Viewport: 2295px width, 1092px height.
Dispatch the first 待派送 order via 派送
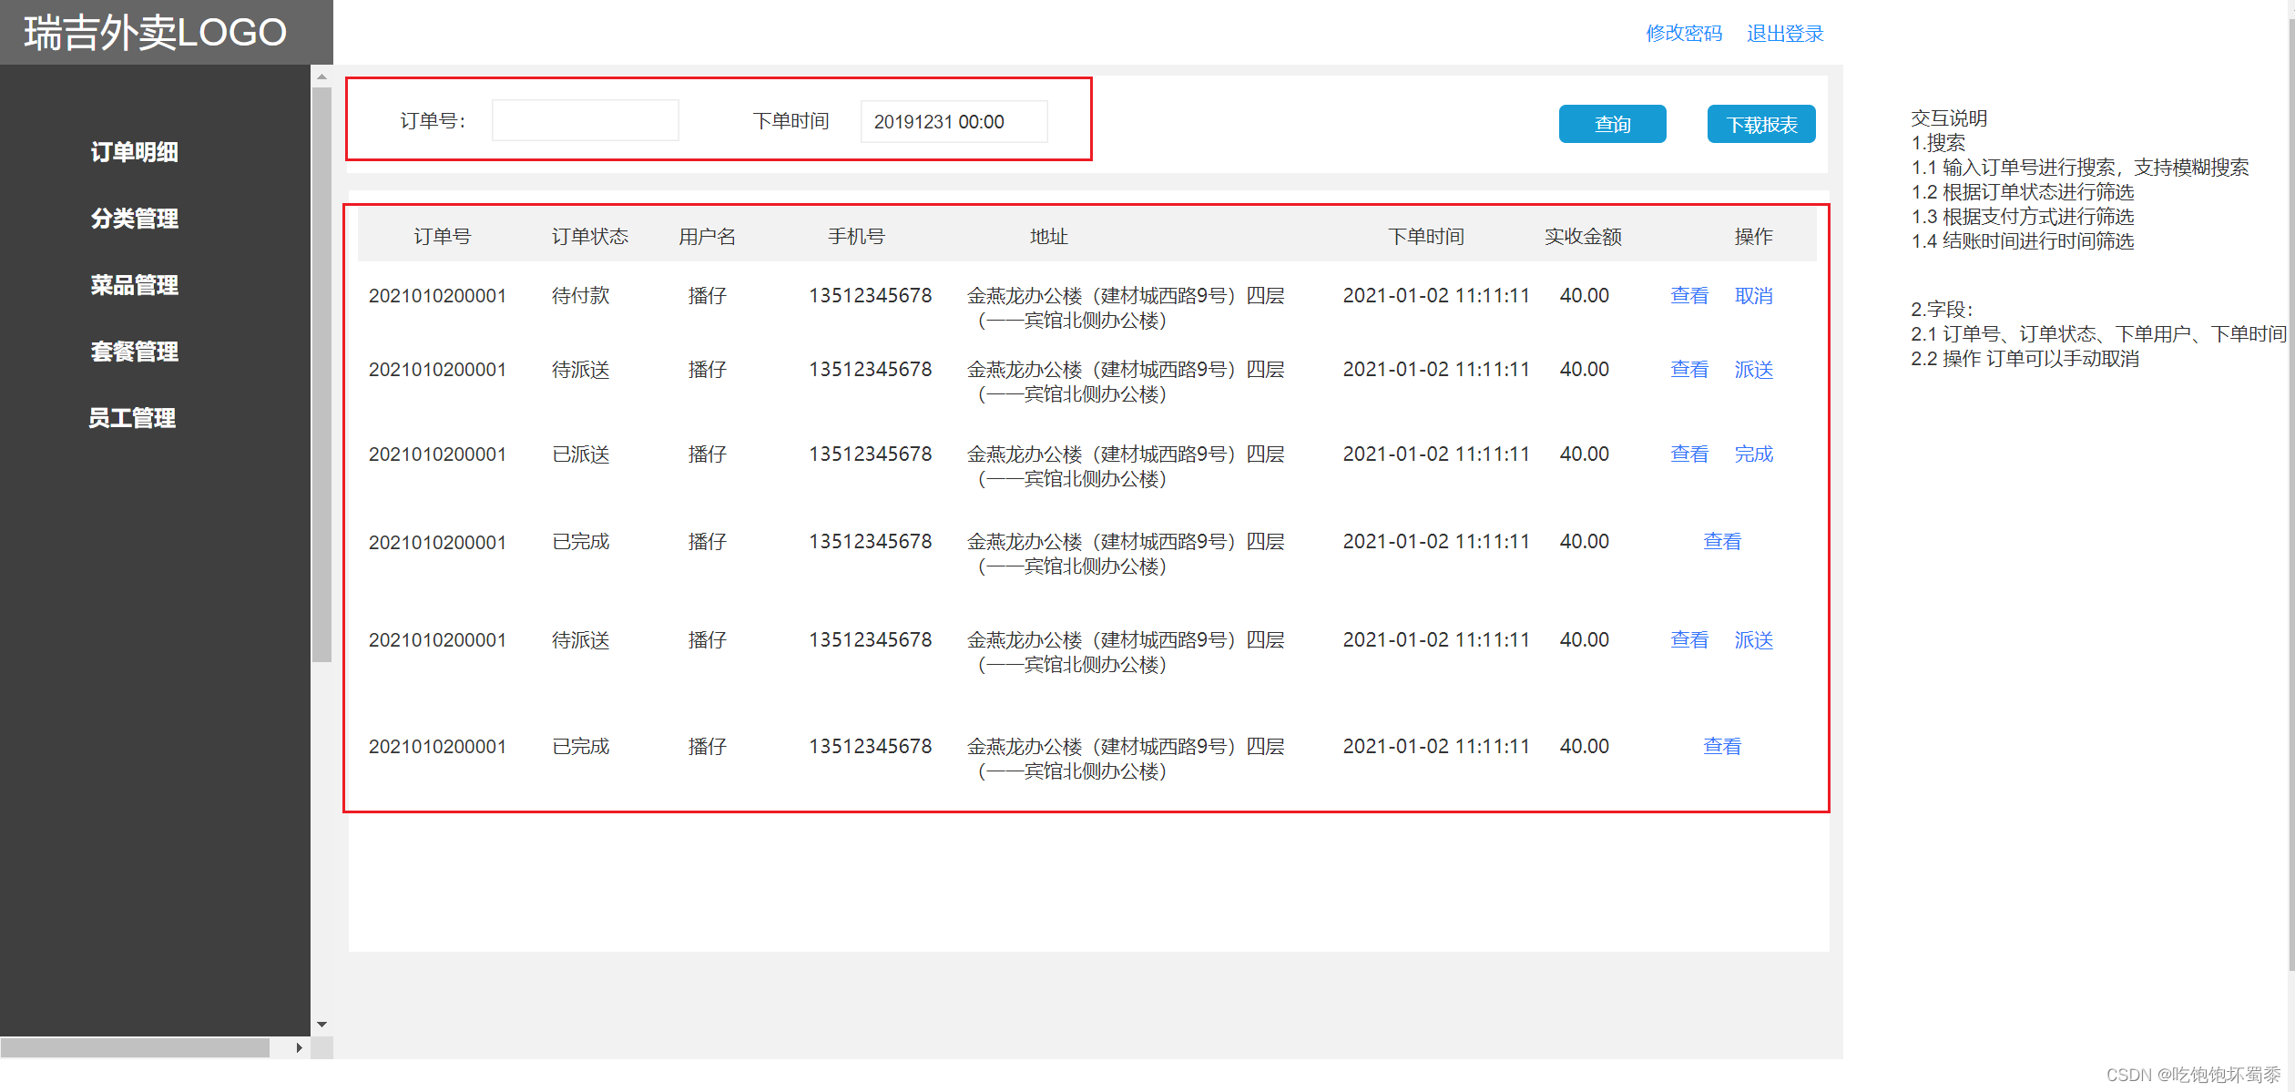(x=1753, y=369)
